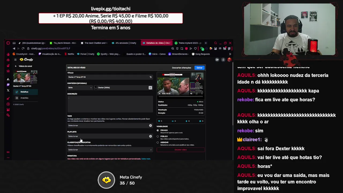343x193 pixels.
Task: Seek on the video preview progress bar
Action: (181, 96)
